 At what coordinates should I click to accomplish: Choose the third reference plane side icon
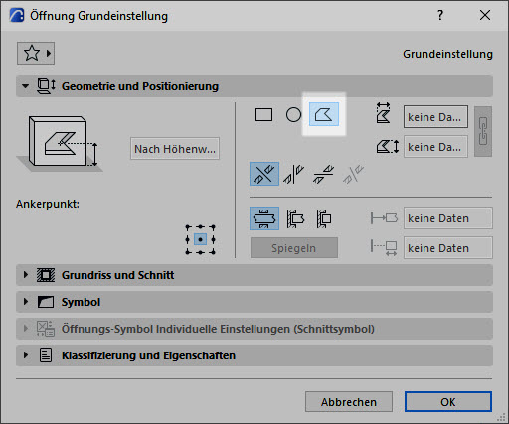coord(324,218)
